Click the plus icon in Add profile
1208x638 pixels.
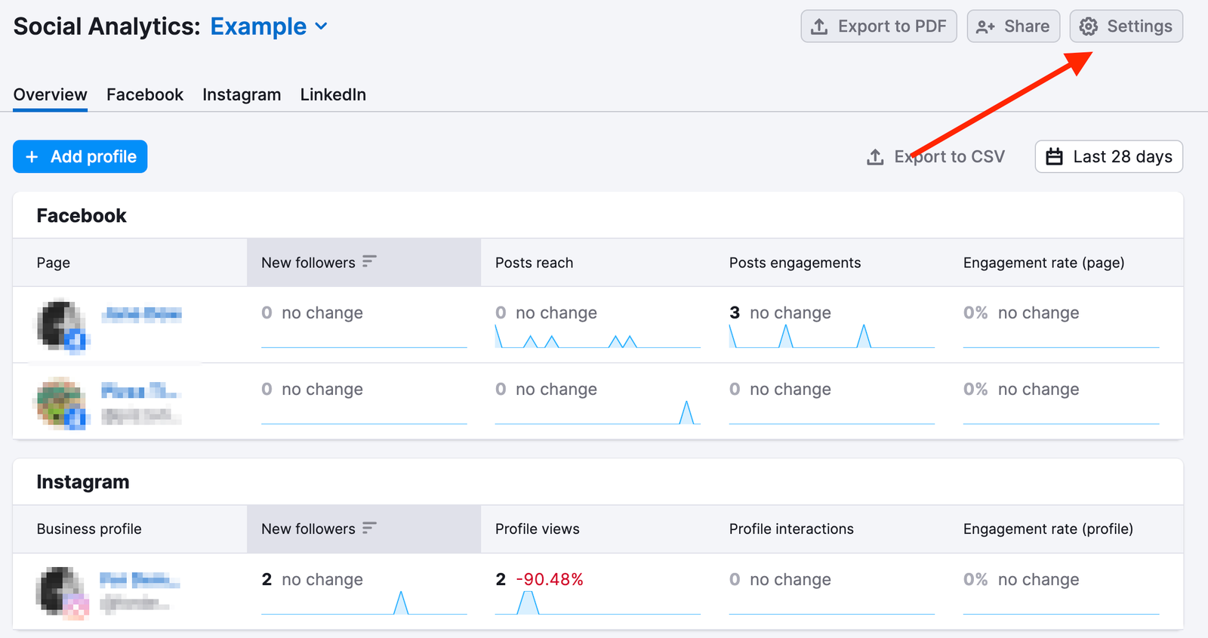coord(32,156)
